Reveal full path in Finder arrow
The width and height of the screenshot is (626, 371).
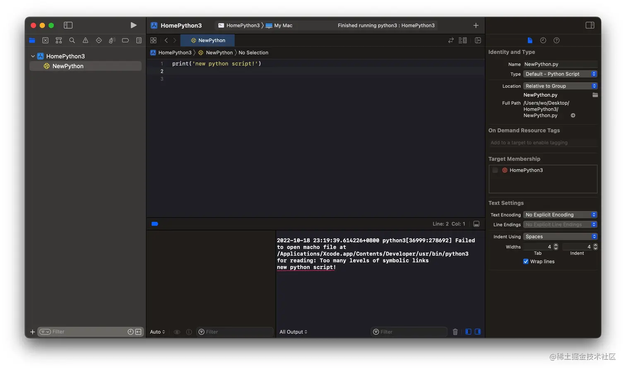coord(573,116)
